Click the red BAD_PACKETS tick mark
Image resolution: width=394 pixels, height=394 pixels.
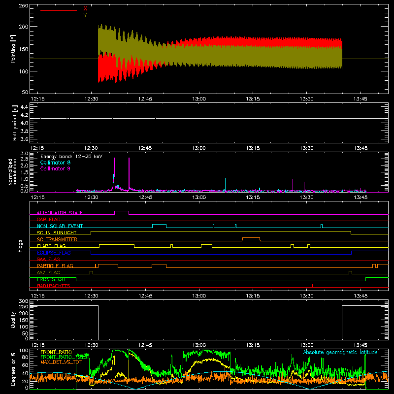[313, 286]
